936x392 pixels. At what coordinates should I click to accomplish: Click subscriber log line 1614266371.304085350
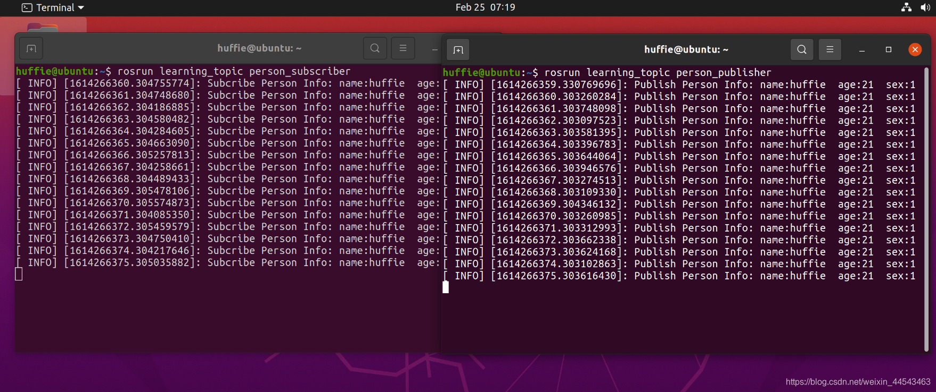(x=228, y=215)
